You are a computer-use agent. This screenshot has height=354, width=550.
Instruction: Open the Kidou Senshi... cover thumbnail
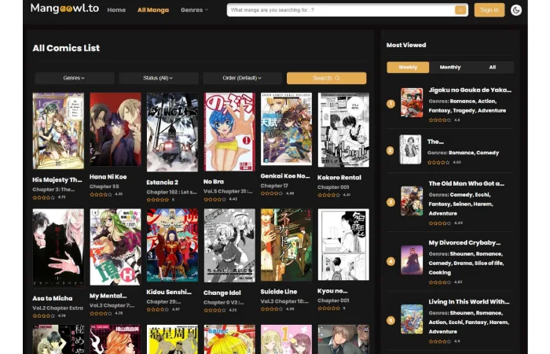pos(172,245)
